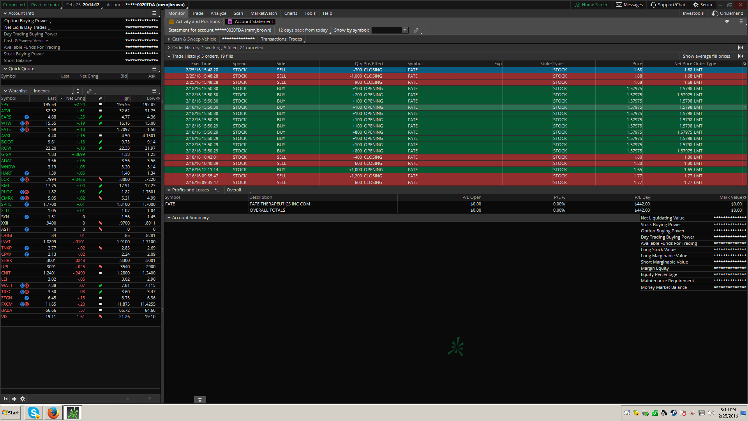Toggle Show average fill prices
The image size is (748, 421).
coord(706,56)
